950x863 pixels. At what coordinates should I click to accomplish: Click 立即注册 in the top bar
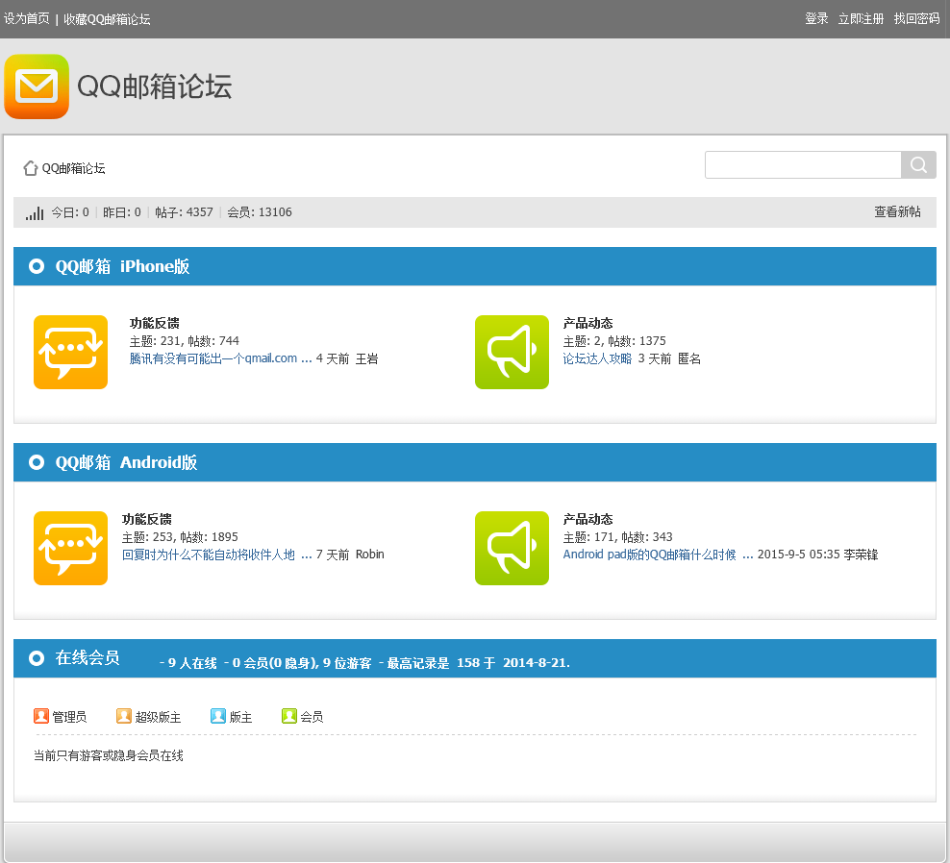coord(861,19)
